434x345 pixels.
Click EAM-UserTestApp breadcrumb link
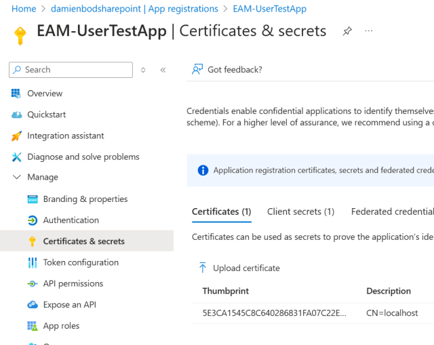pos(270,9)
